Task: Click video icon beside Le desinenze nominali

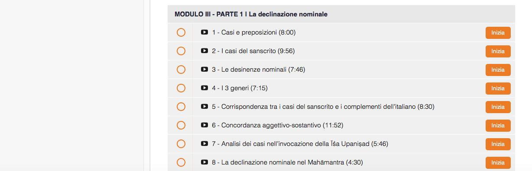Action: pyautogui.click(x=204, y=70)
